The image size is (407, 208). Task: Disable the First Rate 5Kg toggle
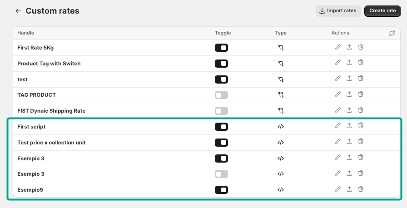pyautogui.click(x=221, y=48)
